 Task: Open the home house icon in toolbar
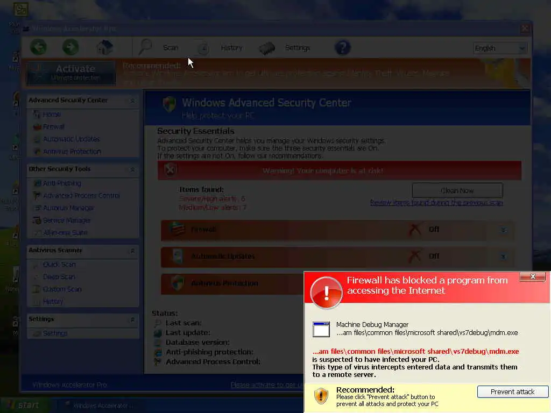[105, 47]
